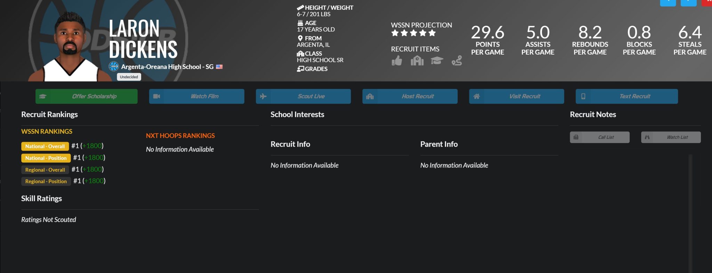Click the Argenta-Oreana High School logo icon
This screenshot has width=712, height=273.
tap(114, 66)
